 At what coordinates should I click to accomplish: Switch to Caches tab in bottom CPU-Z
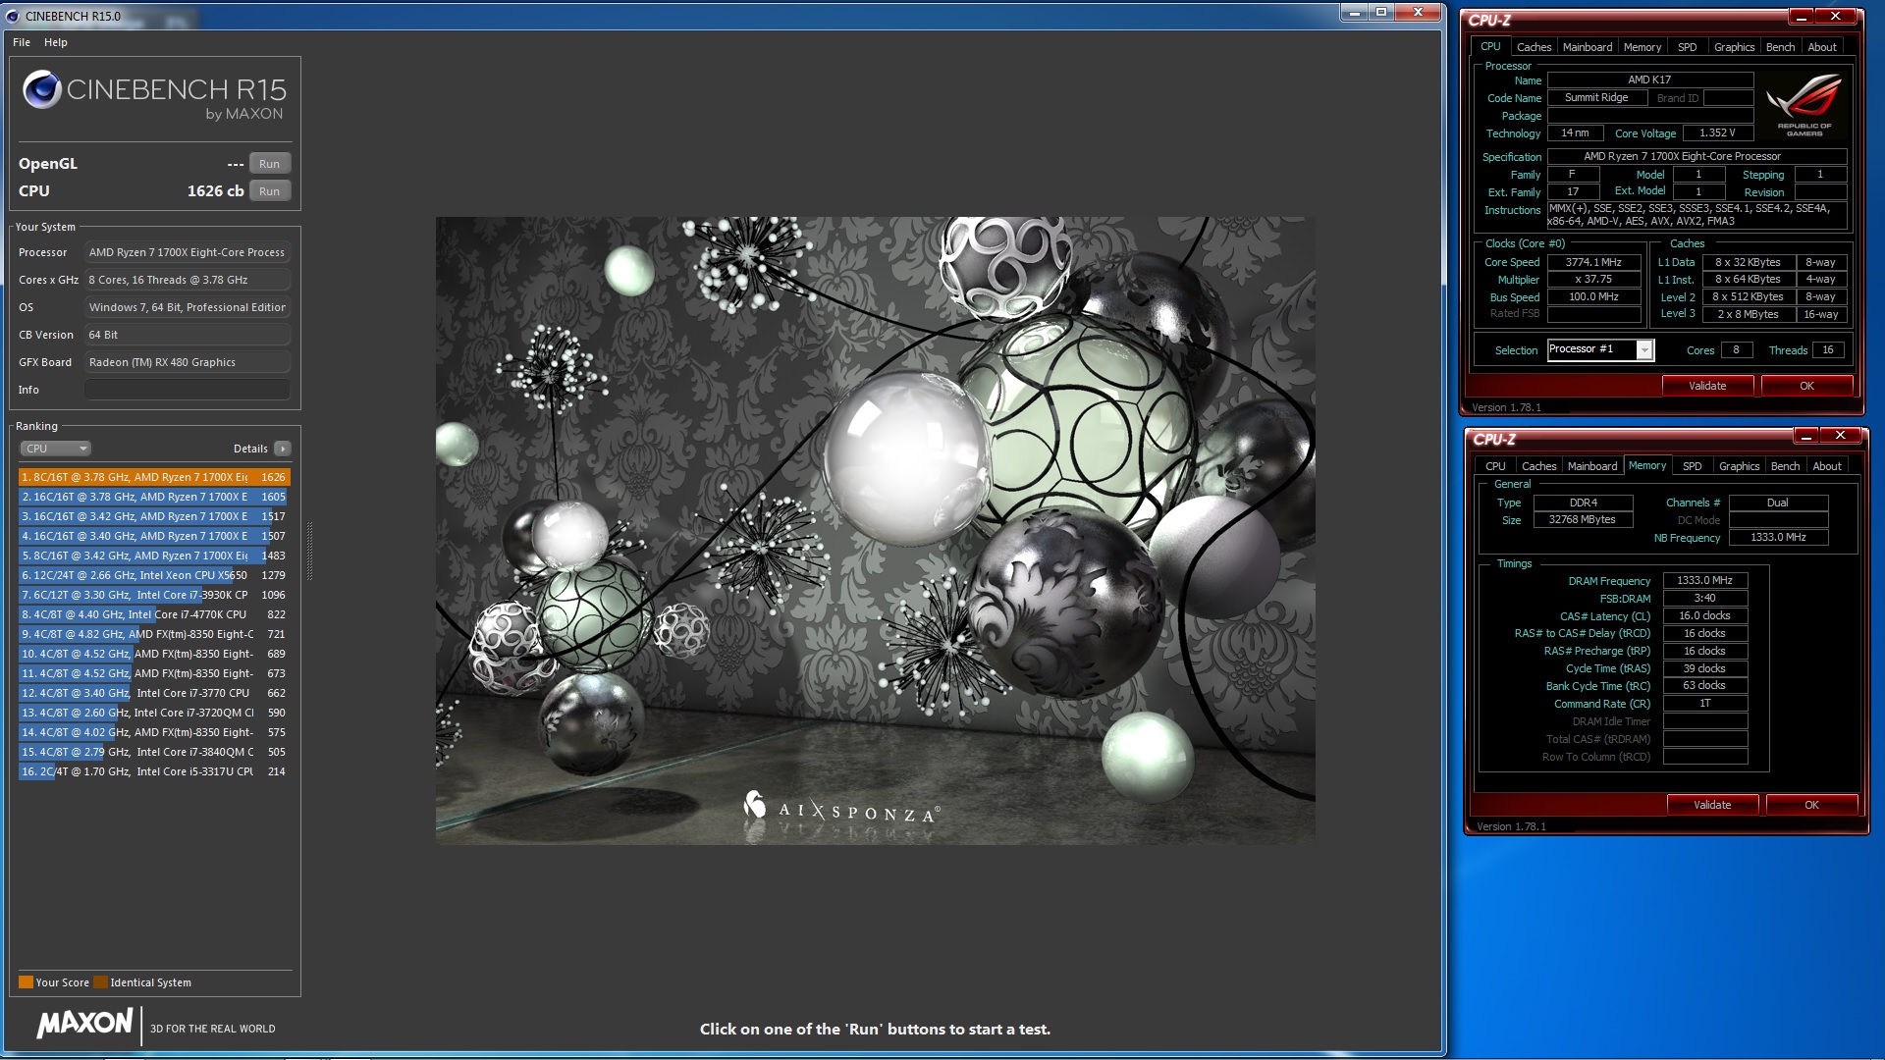click(1538, 466)
